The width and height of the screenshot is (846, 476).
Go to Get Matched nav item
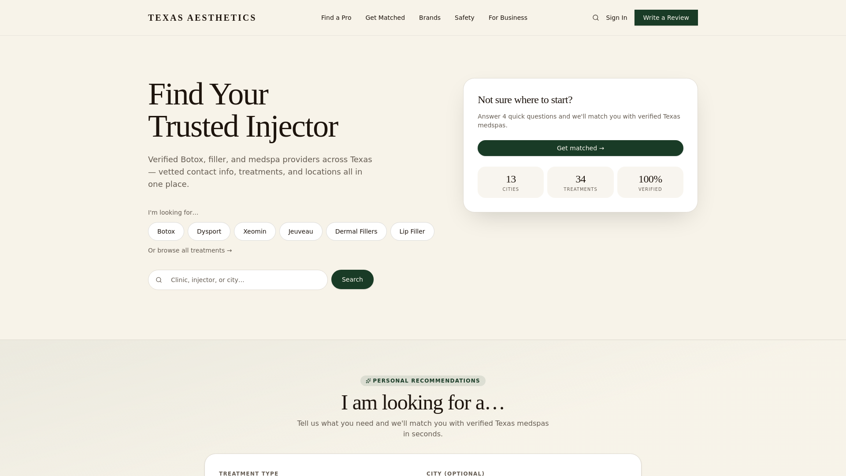pyautogui.click(x=385, y=18)
